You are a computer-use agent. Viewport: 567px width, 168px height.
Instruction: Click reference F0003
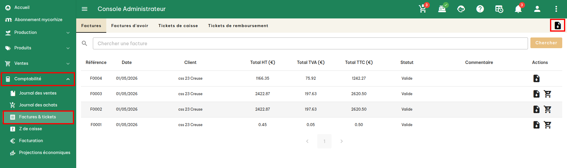pyautogui.click(x=96, y=94)
